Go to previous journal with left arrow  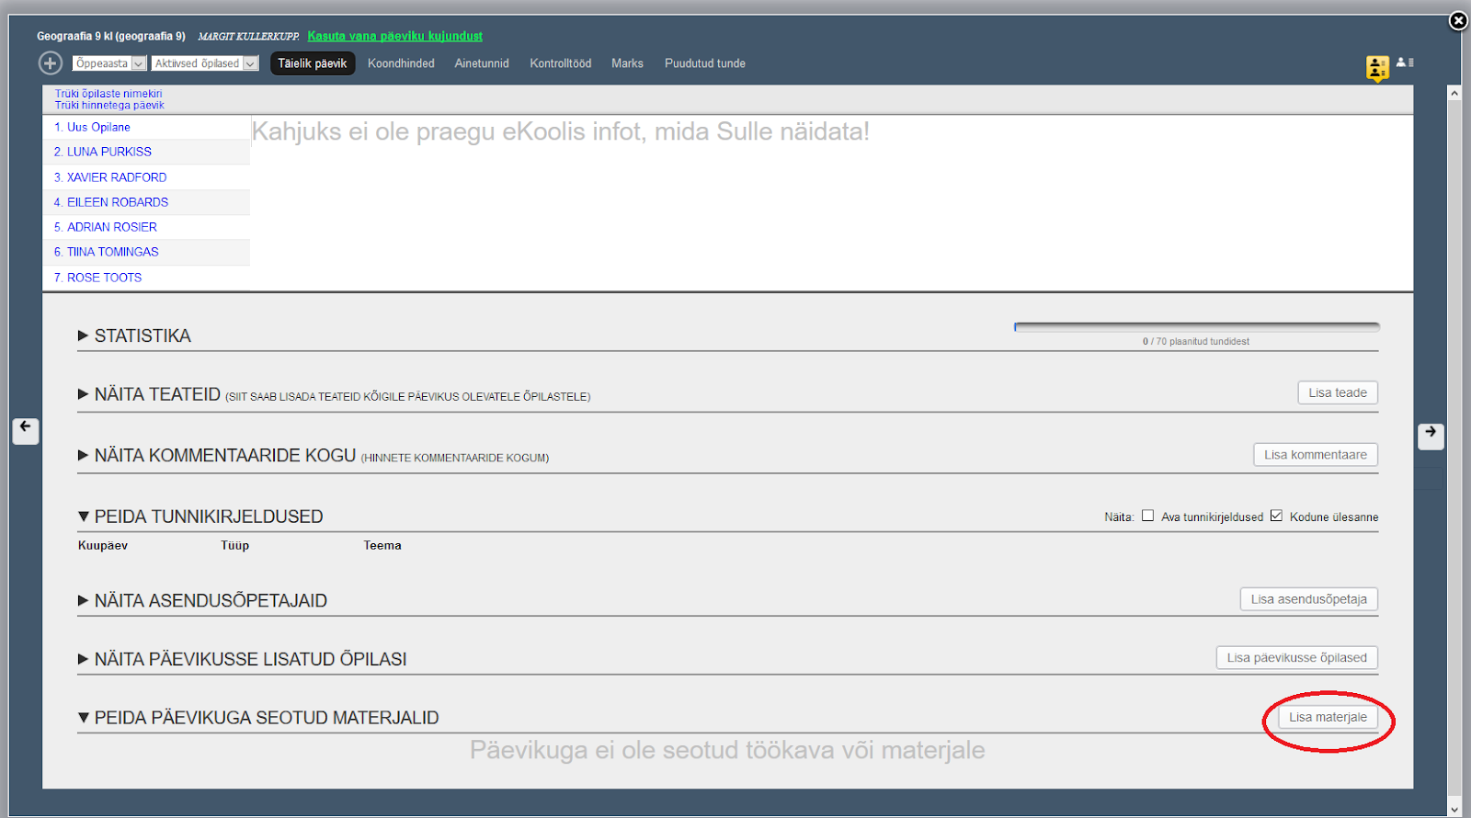(x=26, y=429)
